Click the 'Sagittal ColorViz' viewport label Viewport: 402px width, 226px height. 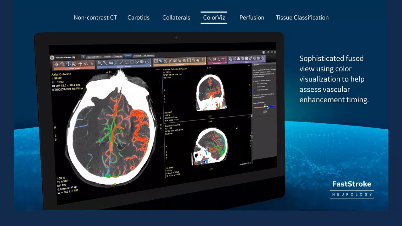click(x=173, y=126)
